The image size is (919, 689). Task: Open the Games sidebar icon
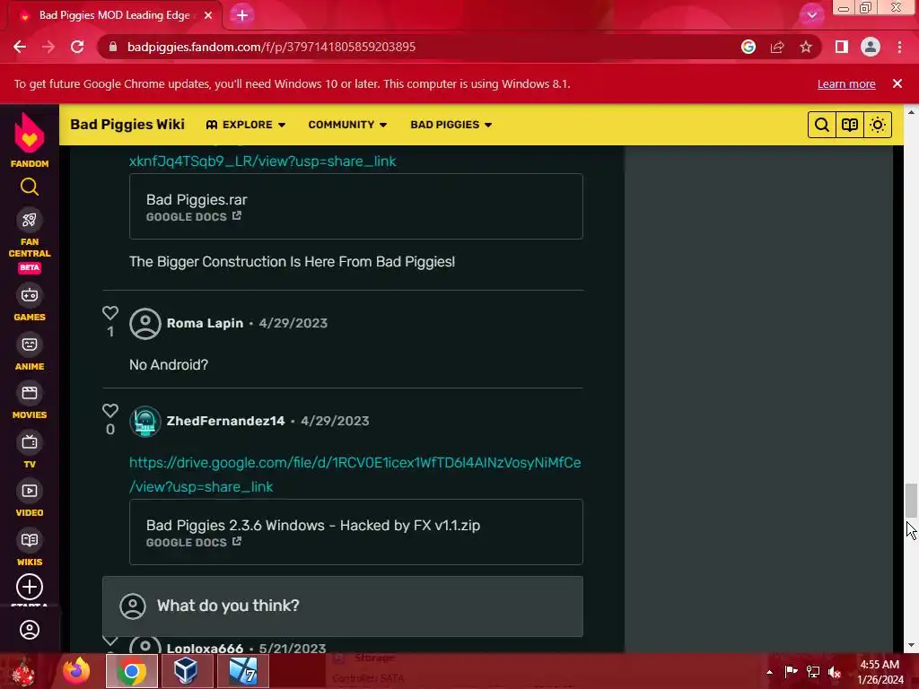coord(30,295)
